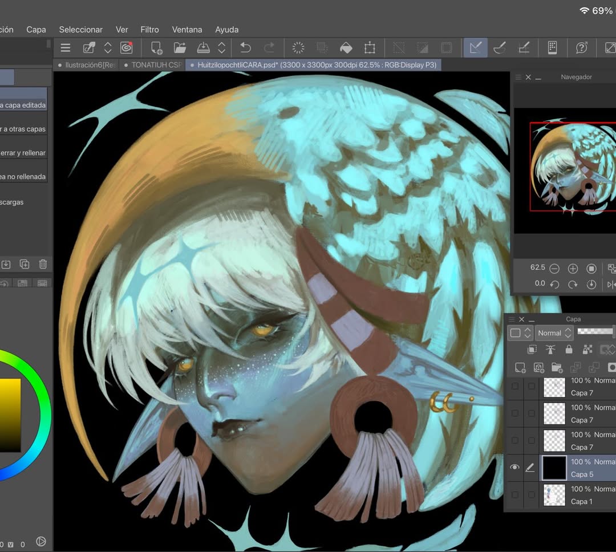This screenshot has width=616, height=552.
Task: Open the Ventana menu
Action: pos(187,30)
